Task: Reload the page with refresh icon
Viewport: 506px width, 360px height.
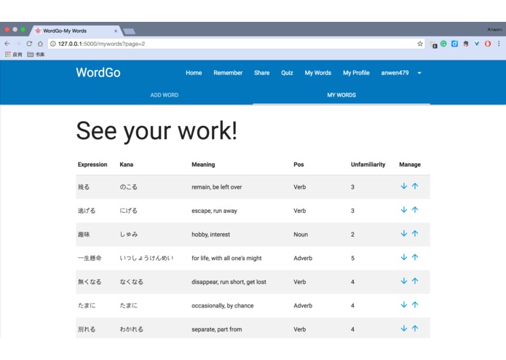Action: (29, 44)
